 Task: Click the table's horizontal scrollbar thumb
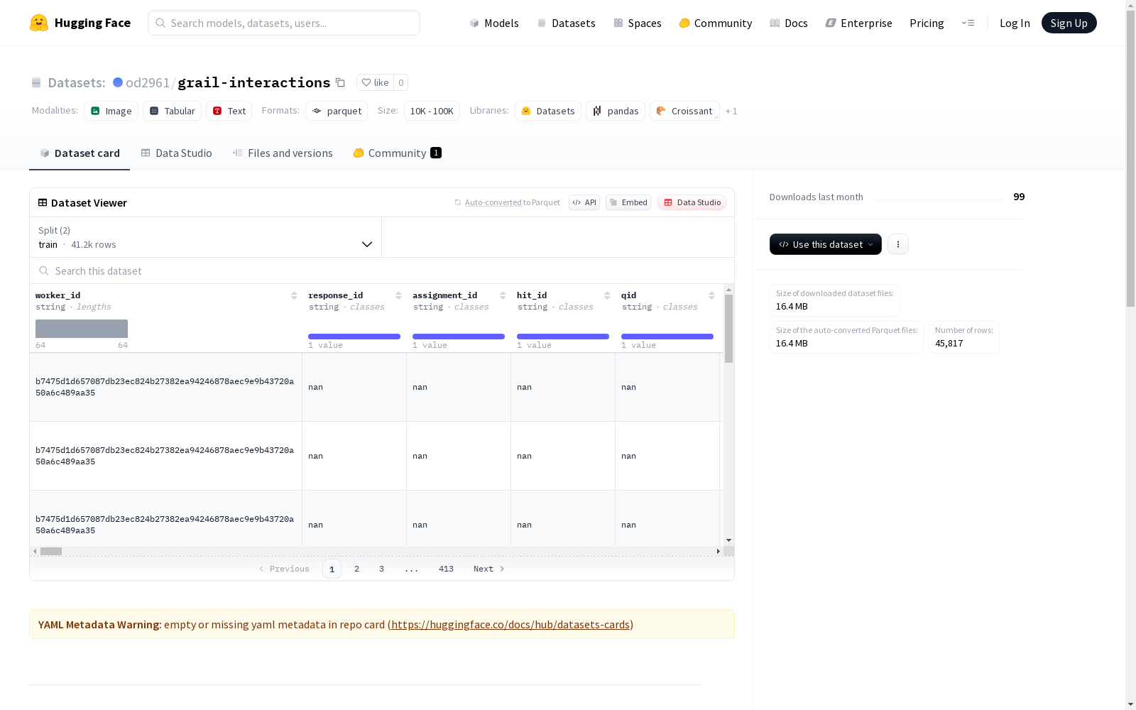tap(51, 551)
